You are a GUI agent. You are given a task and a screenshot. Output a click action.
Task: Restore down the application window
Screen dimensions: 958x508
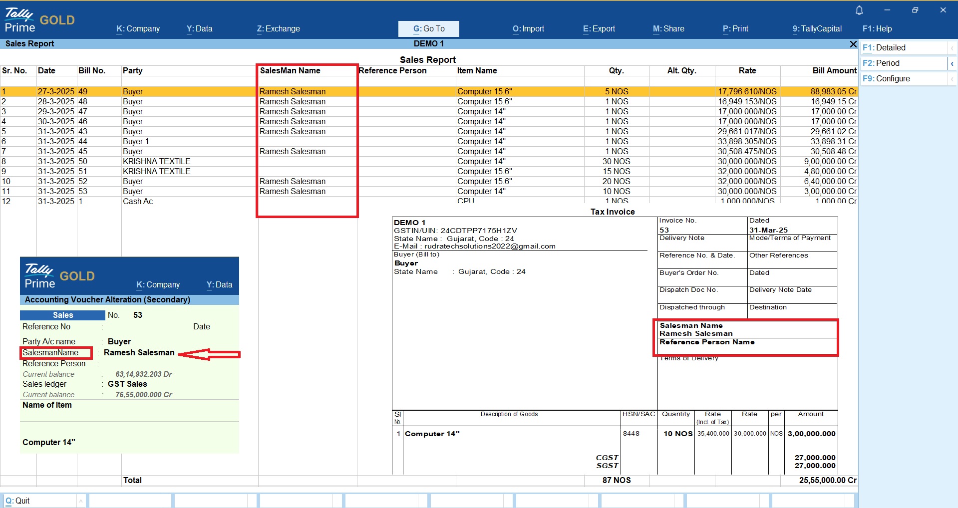[915, 10]
